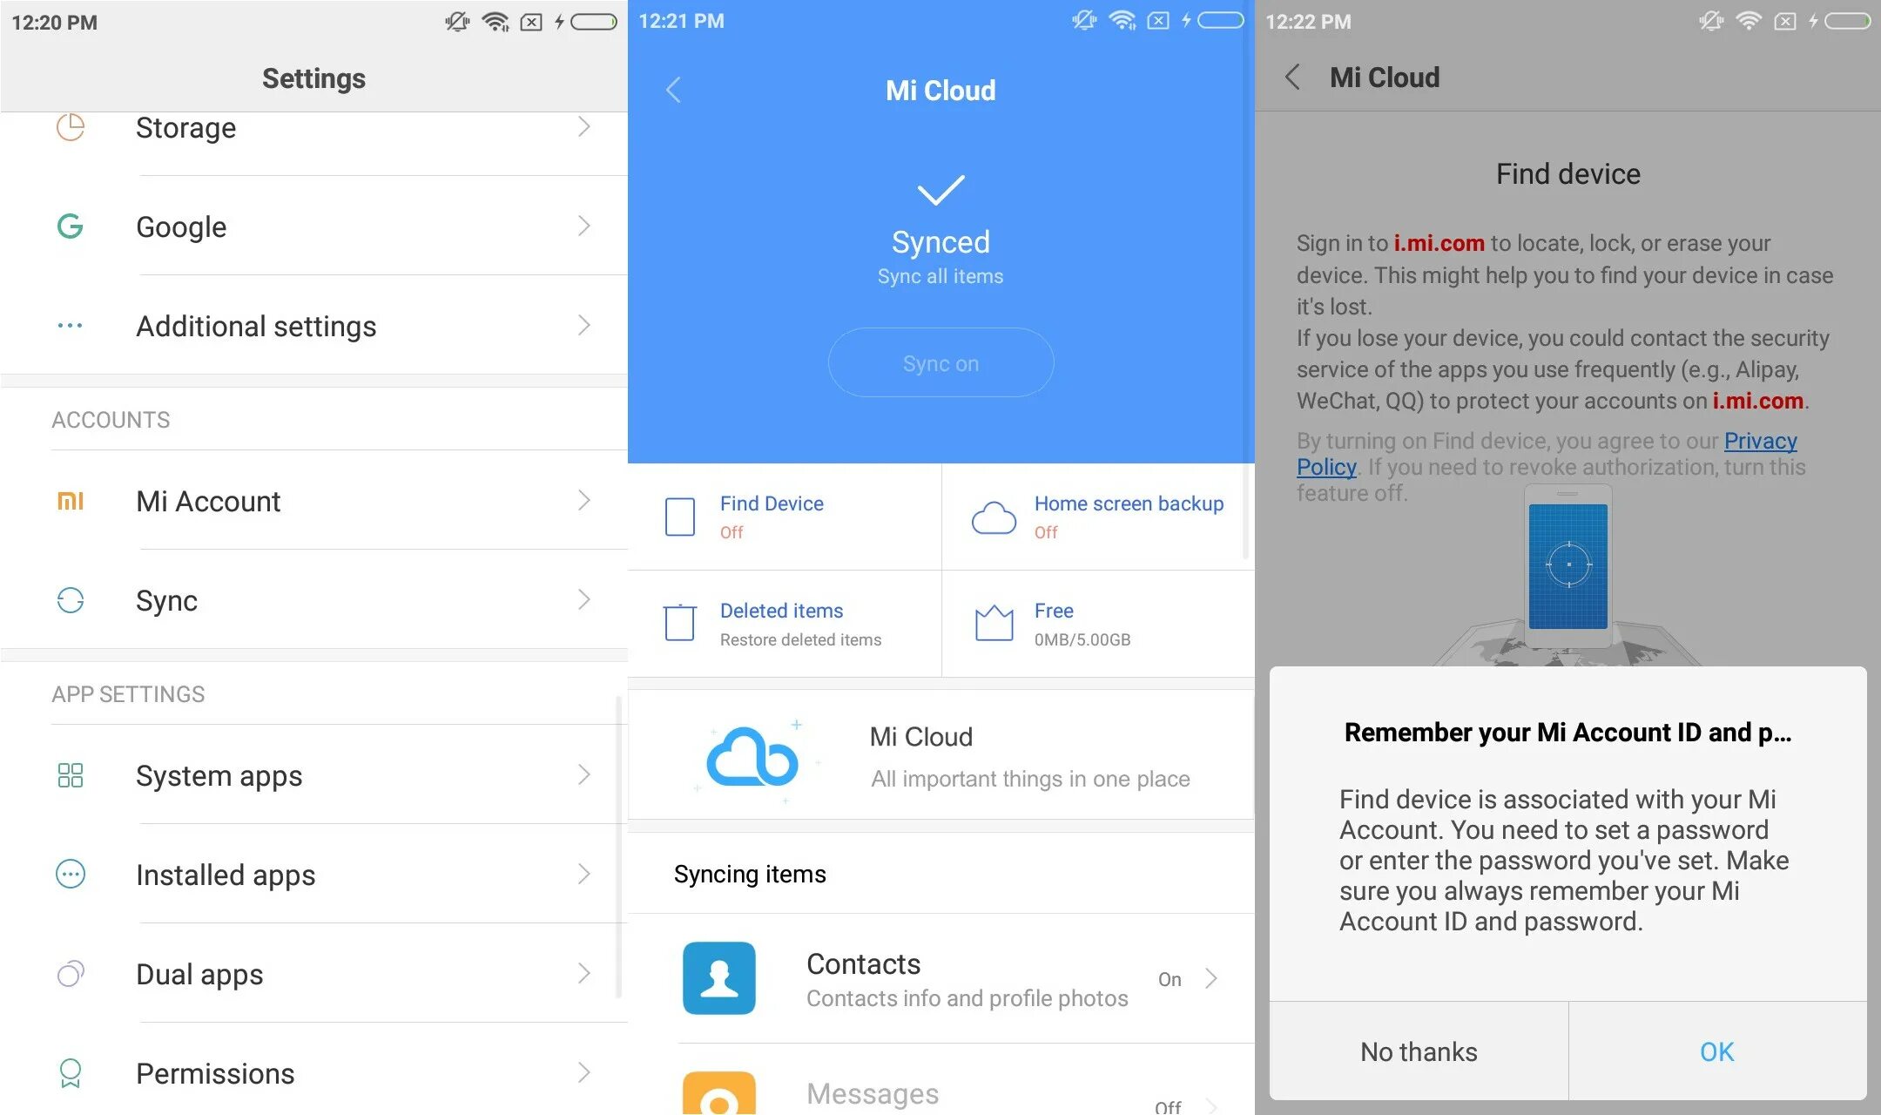The width and height of the screenshot is (1881, 1115).
Task: Tap the Home screen backup icon
Action: point(994,517)
